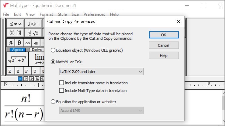This screenshot has width=225, height=126.
Task: Select the right-aligned tab stop button
Action: pos(31,79)
